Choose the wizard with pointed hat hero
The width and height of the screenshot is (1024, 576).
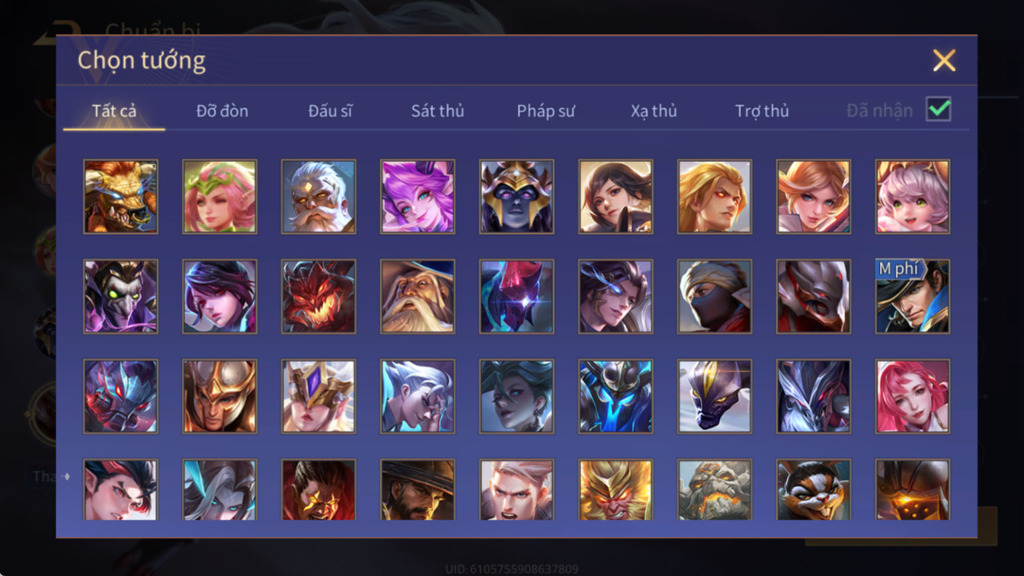point(417,296)
